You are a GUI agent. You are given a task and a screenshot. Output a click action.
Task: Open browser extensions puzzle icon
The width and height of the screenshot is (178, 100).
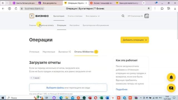[162, 9]
